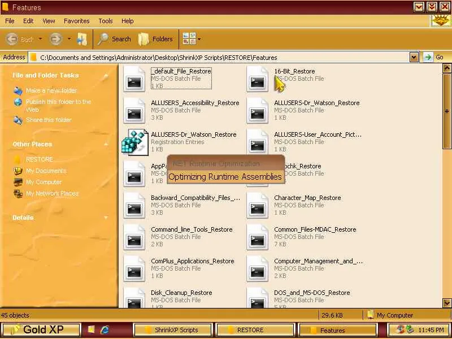Click the Go button
This screenshot has height=339, width=452.
433,58
